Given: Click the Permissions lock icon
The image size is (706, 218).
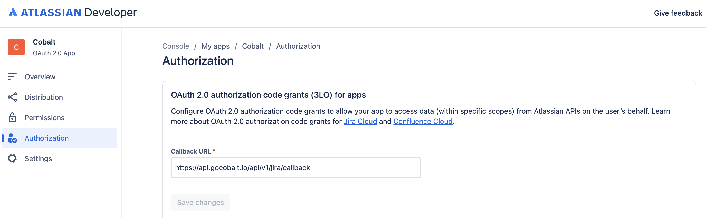Looking at the screenshot, I should 12,117.
